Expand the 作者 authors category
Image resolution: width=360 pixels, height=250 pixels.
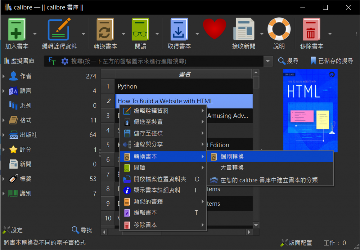[x=4, y=76]
